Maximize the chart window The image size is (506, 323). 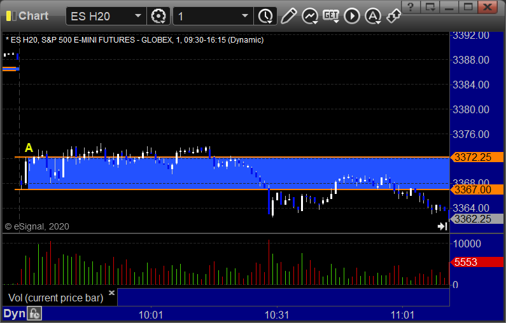pos(468,7)
